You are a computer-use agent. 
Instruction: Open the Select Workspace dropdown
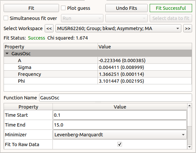pyautogui.click(x=118, y=28)
